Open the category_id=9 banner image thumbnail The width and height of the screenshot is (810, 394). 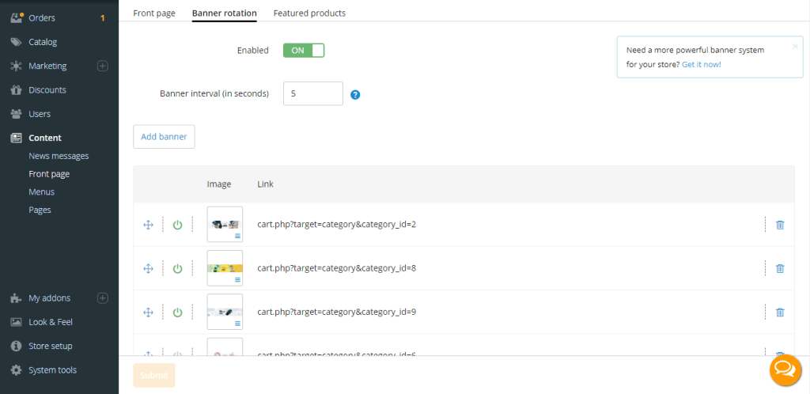pyautogui.click(x=225, y=312)
